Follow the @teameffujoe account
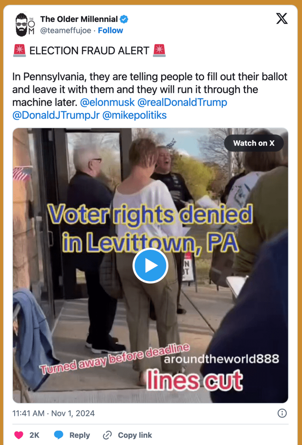 pyautogui.click(x=110, y=30)
